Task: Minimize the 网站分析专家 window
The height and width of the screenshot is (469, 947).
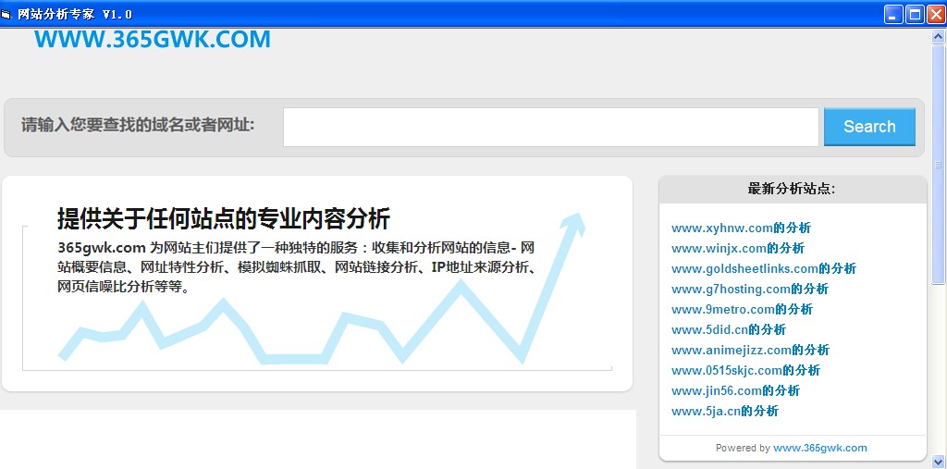Action: (x=894, y=15)
